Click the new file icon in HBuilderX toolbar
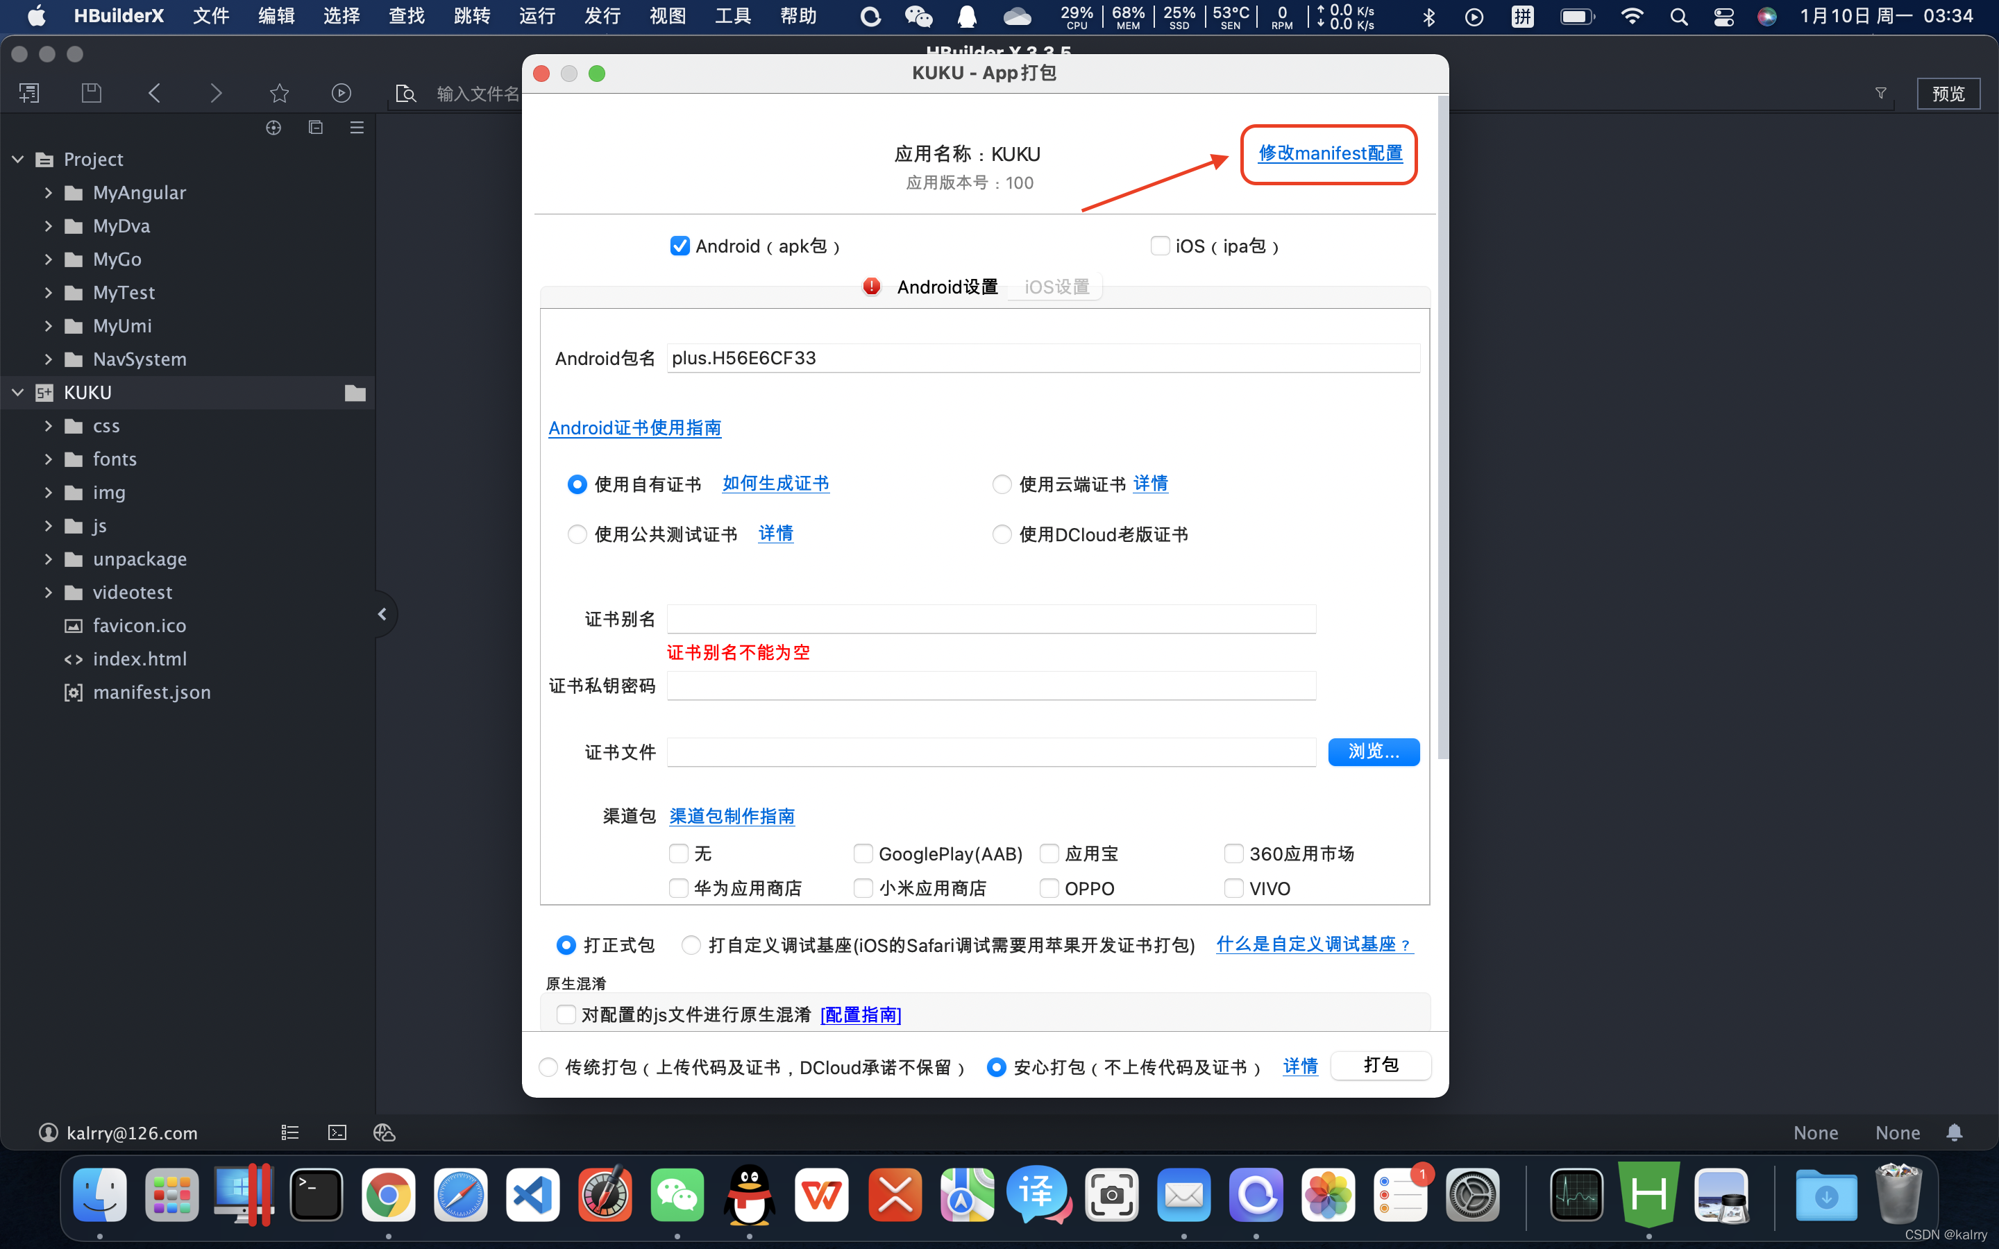 29,94
